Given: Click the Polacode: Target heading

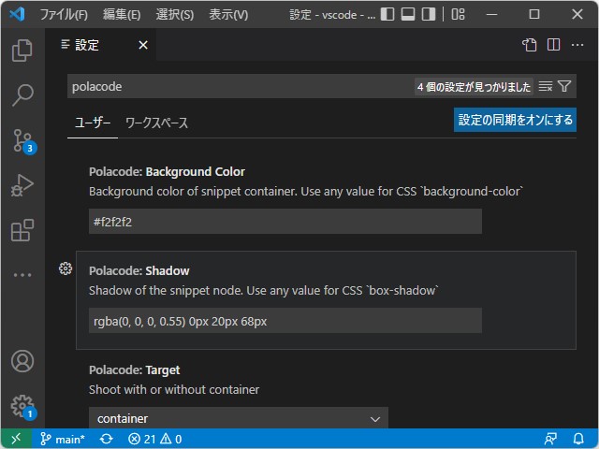Looking at the screenshot, I should (135, 370).
